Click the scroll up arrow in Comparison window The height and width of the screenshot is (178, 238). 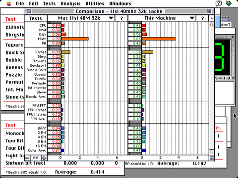click(212, 24)
